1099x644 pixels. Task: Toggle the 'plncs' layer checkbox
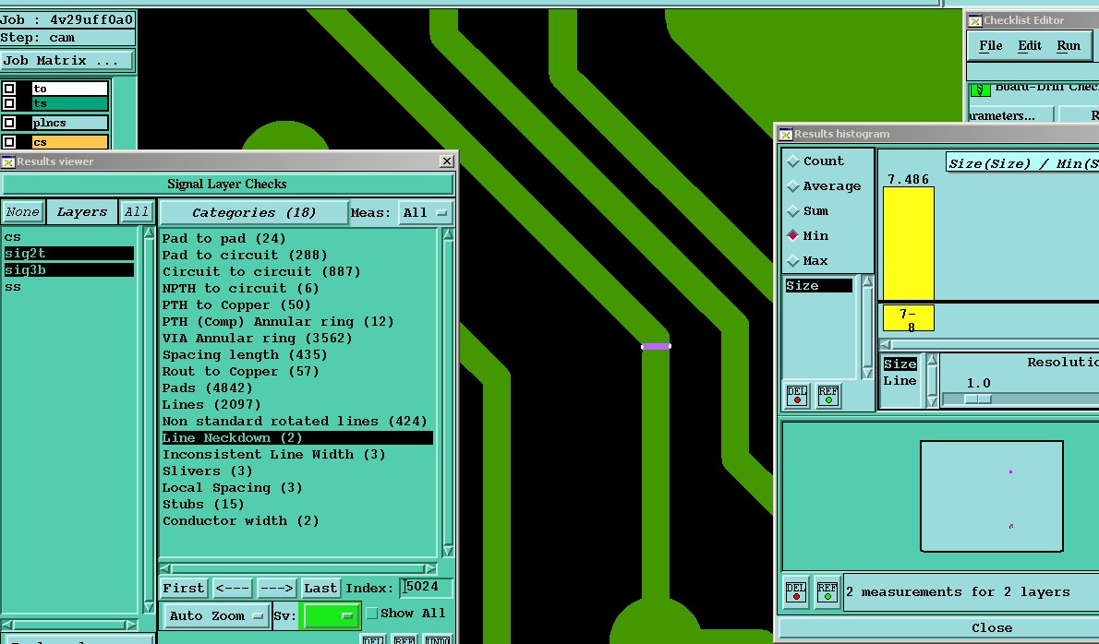[9, 124]
